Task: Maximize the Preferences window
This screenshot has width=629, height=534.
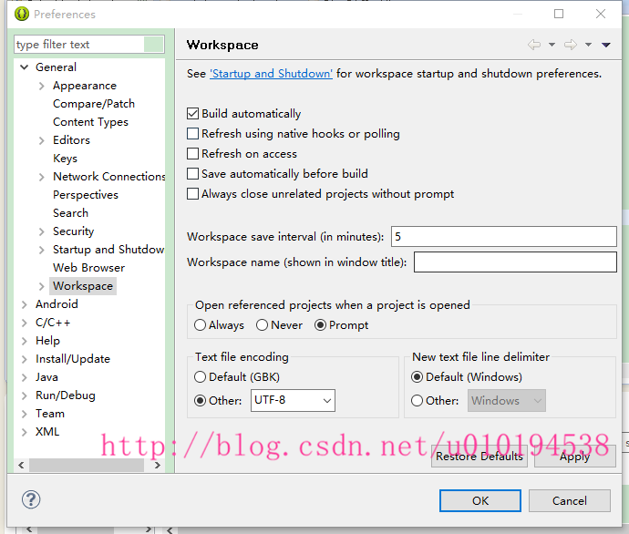Action: coord(559,14)
